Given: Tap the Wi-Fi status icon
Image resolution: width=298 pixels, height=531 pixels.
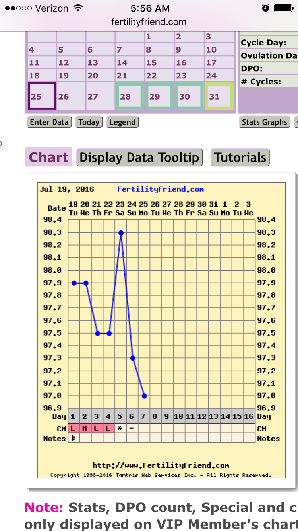Looking at the screenshot, I should [x=78, y=8].
